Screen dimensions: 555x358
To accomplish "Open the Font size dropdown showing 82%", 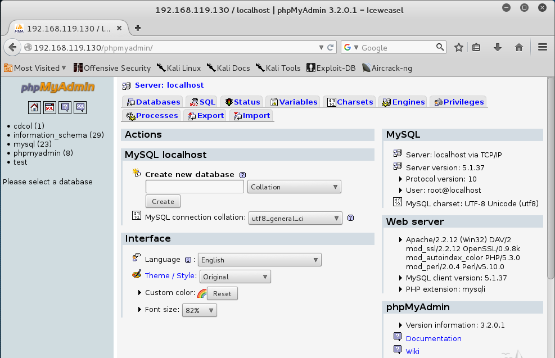I will [199, 310].
